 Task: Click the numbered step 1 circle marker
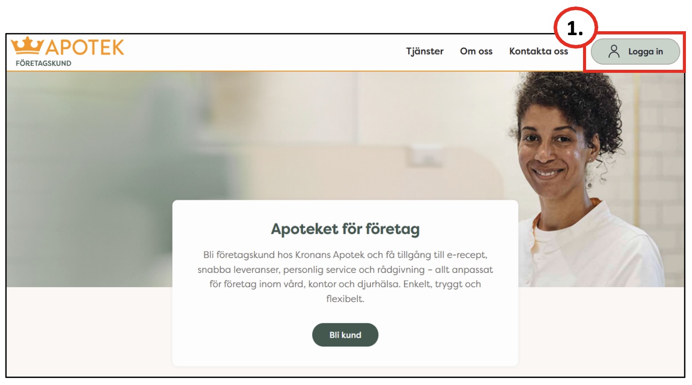coord(576,28)
